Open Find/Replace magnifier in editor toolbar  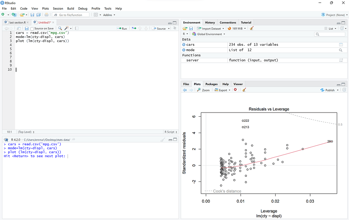tap(60, 28)
